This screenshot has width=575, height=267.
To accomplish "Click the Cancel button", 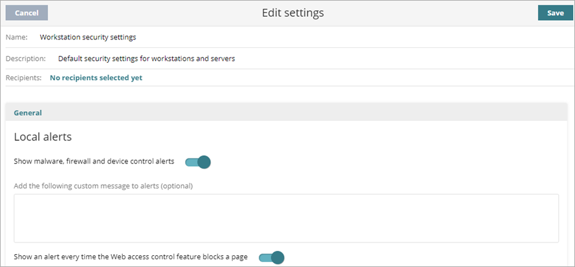I will (x=27, y=13).
